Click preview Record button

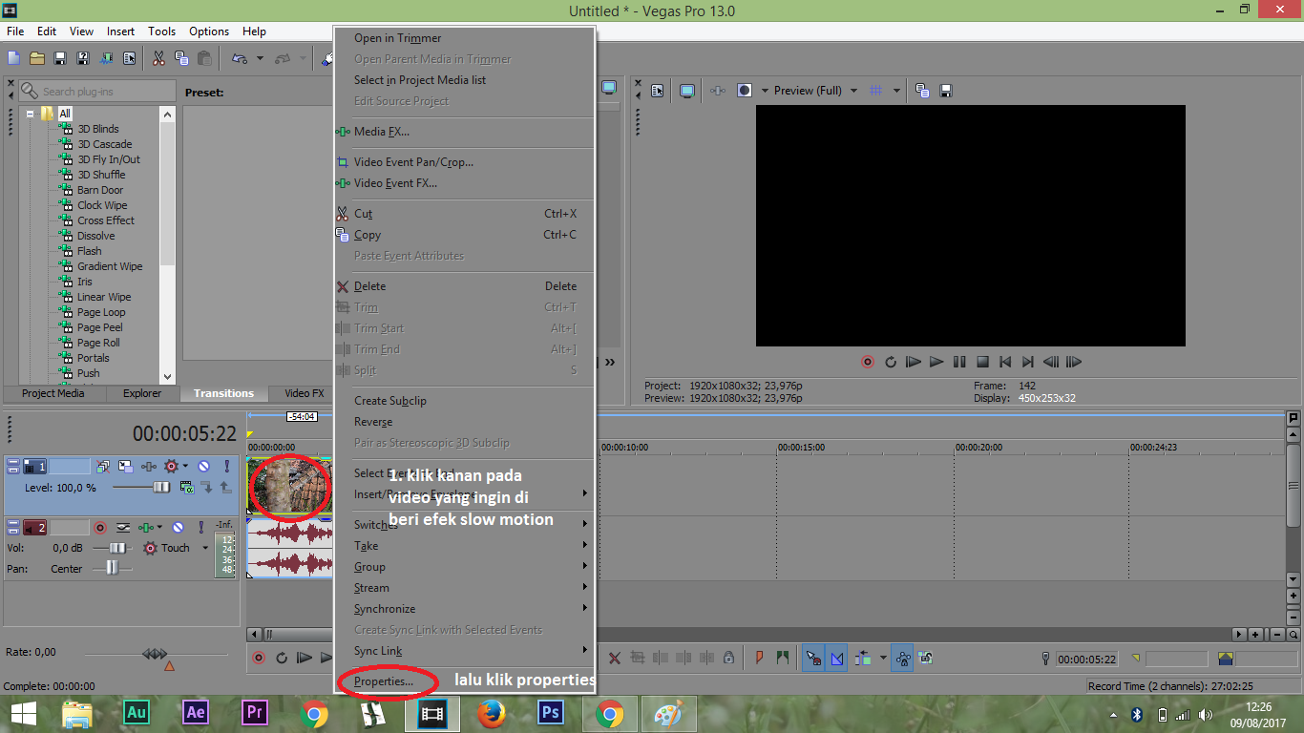click(x=868, y=362)
